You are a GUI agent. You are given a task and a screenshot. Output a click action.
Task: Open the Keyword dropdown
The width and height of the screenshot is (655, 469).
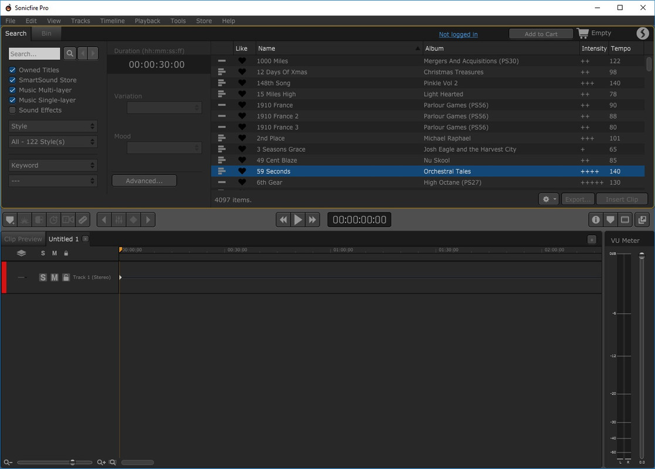click(53, 165)
